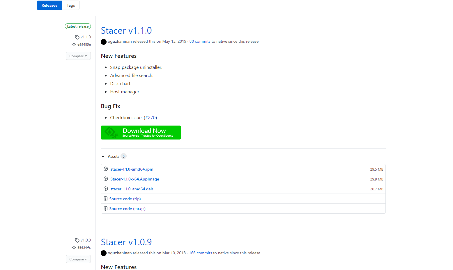Click the 29.9 MB size text
453x270 pixels.
coord(376,179)
